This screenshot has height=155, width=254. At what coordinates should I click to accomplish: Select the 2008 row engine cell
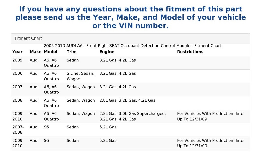[127, 100]
